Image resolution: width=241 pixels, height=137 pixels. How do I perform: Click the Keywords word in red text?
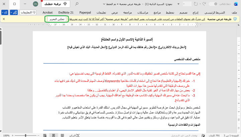(112, 81)
